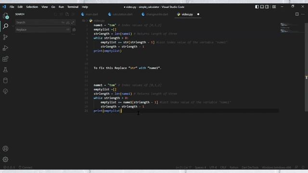Toggle Match Whole Word in Search field
The height and width of the screenshot is (173, 308).
click(68, 23)
